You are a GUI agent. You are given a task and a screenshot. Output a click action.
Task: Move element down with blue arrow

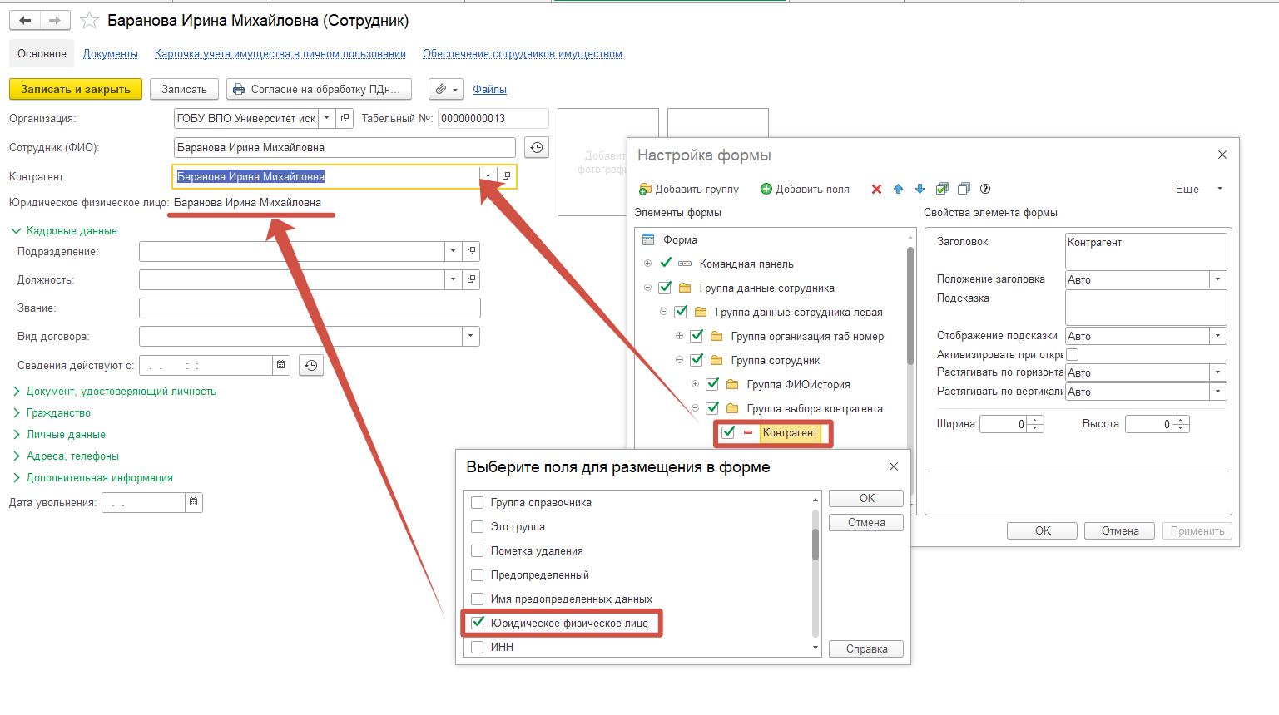920,189
